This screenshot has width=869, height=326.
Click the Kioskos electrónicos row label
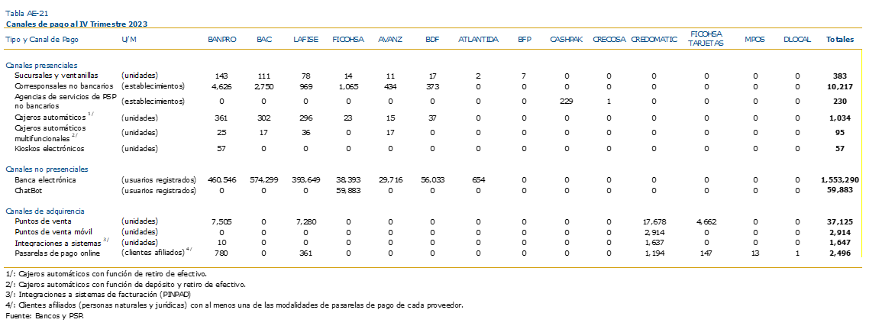coord(50,149)
